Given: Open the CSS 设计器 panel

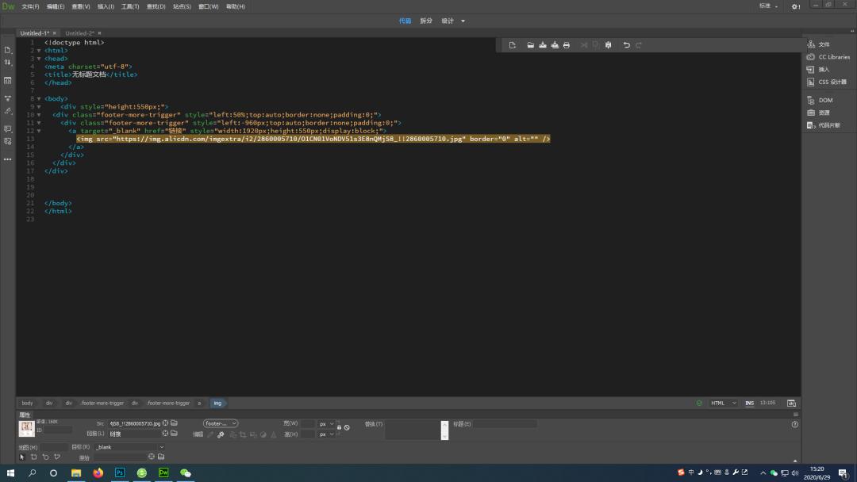Looking at the screenshot, I should click(832, 82).
